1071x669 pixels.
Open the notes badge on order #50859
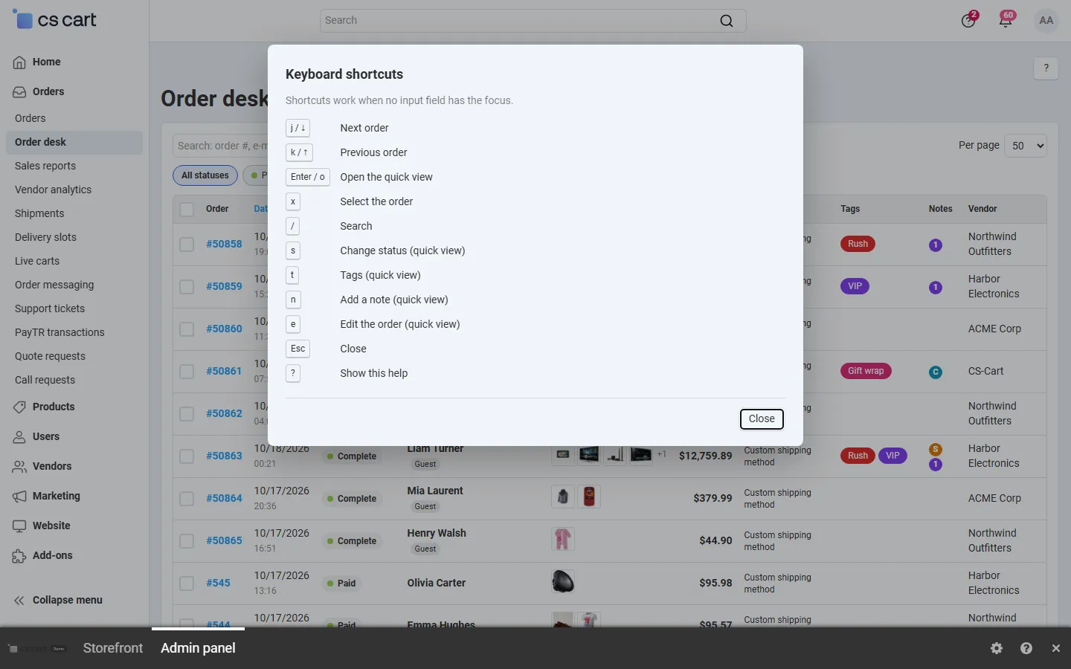936,288
